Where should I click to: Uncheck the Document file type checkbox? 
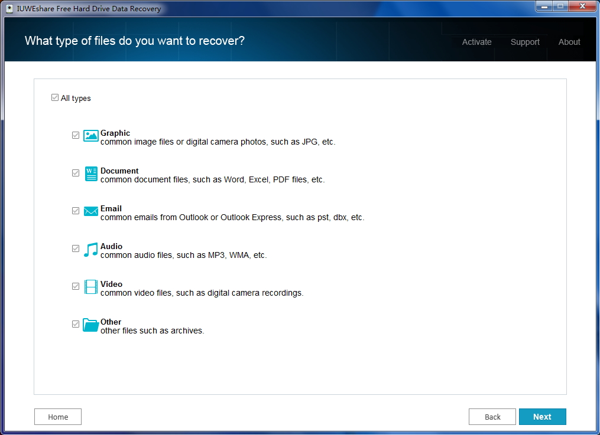point(76,173)
